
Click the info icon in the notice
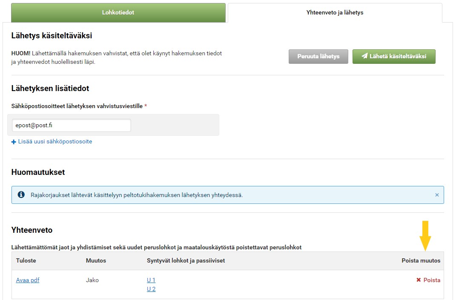point(21,195)
